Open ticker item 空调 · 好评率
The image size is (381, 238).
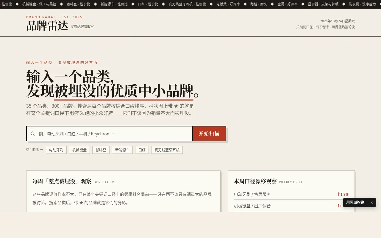(288, 4)
